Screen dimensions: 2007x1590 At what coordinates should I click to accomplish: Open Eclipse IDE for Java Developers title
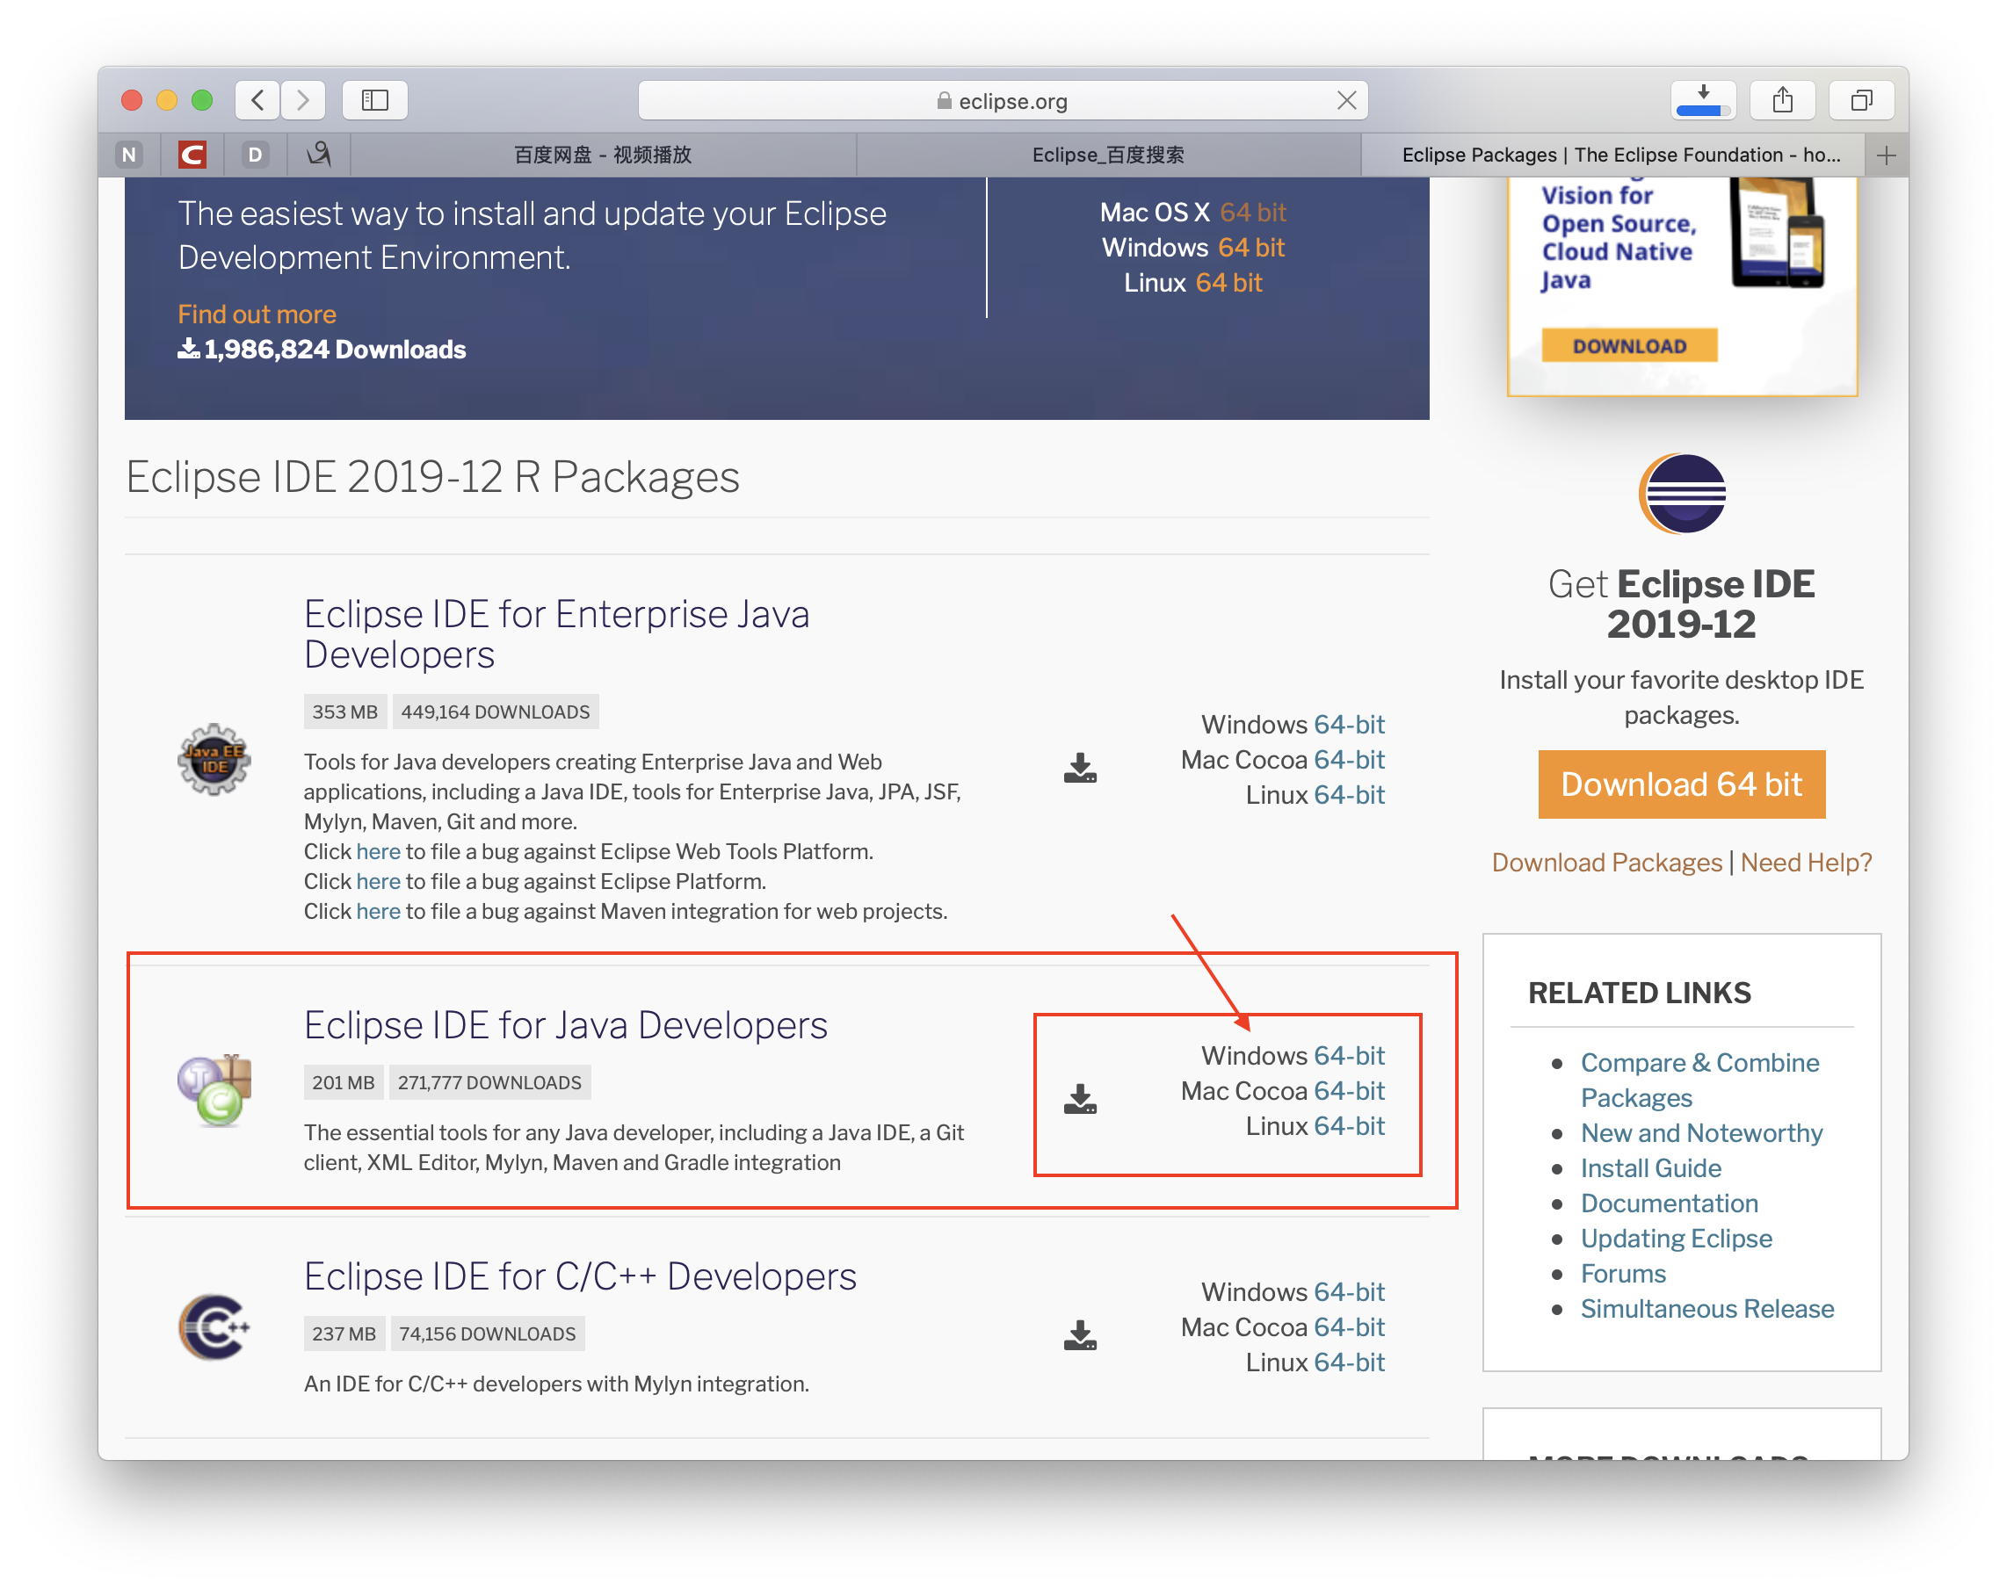pos(565,1025)
